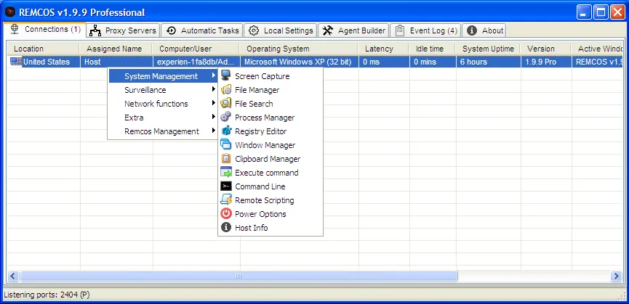Select the Network functions menu item

click(x=163, y=104)
